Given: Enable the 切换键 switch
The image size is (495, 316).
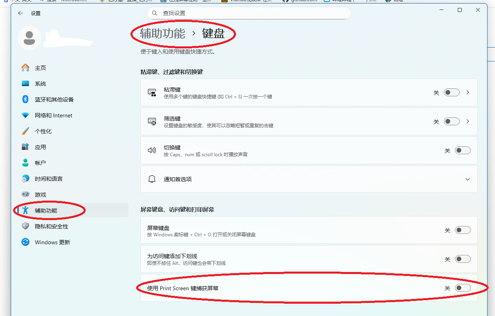Looking at the screenshot, I should click(462, 150).
